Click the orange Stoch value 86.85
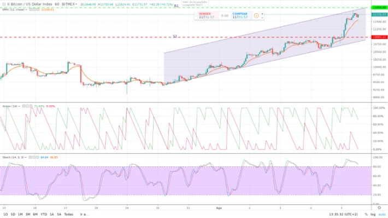 [54, 157]
